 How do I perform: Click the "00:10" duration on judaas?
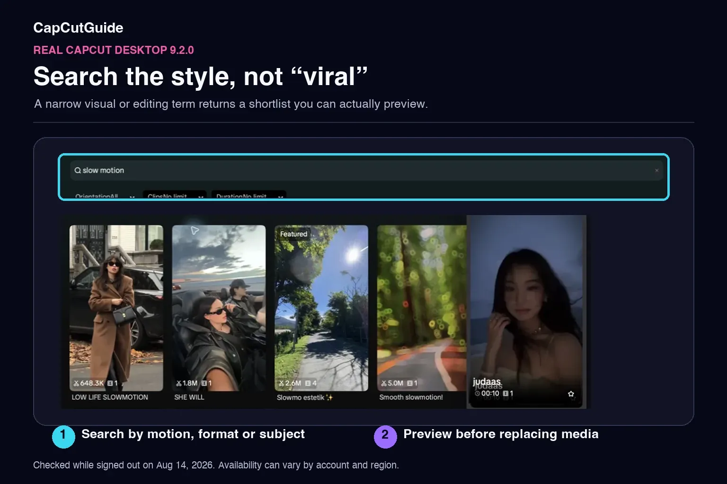click(x=490, y=393)
